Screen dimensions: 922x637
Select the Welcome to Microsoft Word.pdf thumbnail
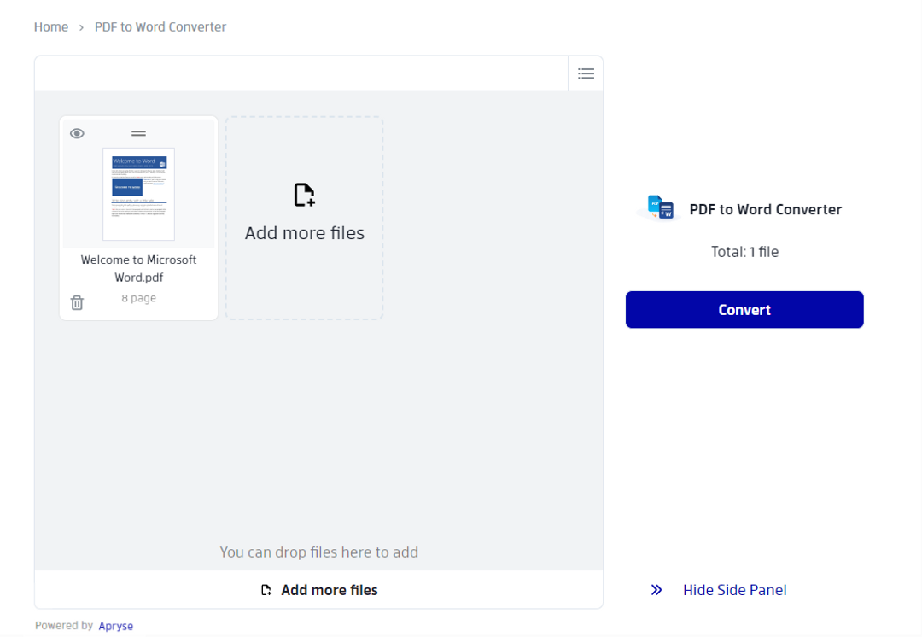pos(138,195)
